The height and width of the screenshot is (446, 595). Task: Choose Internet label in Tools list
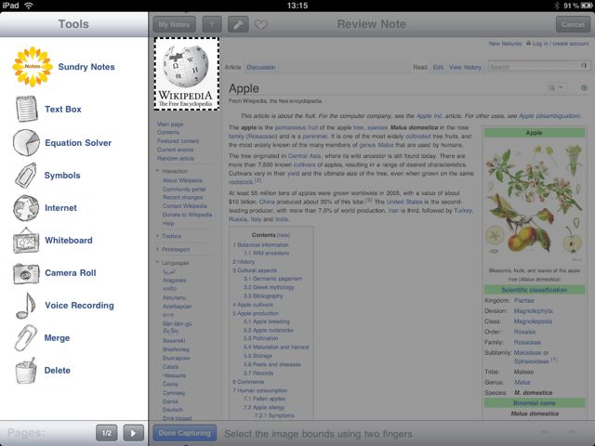click(60, 208)
